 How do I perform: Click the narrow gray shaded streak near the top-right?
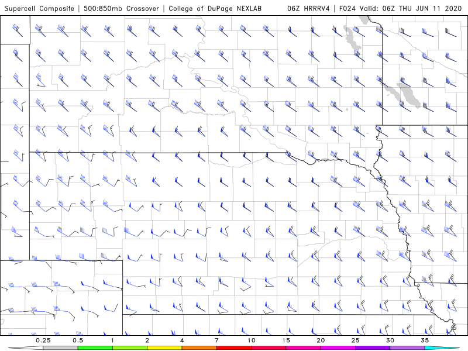click(x=352, y=39)
